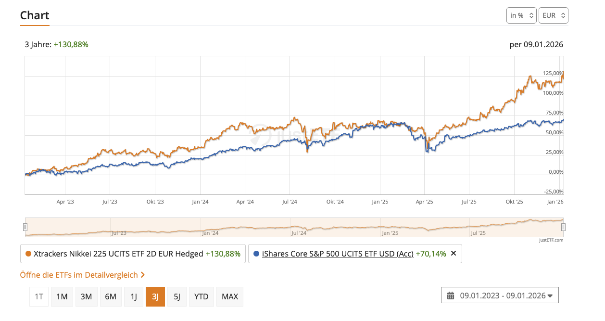Viewport: 605px width, 321px height.
Task: Show YTD performance
Action: point(201,296)
